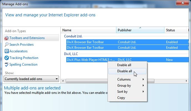
Task: Click the Tracking Protection blocked-circle icon
Action: [x=7, y=58]
